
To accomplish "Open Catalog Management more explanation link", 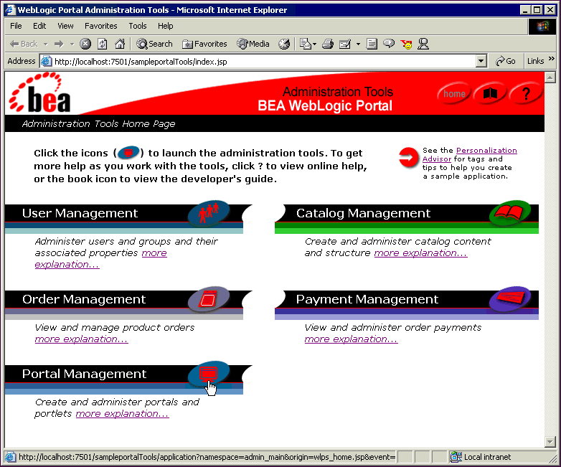I will pyautogui.click(x=420, y=253).
